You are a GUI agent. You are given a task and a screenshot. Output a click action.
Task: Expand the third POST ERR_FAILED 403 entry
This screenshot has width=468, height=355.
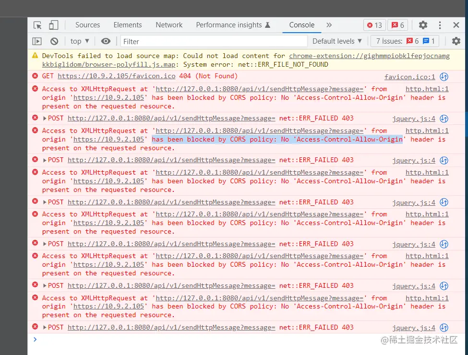coord(45,202)
